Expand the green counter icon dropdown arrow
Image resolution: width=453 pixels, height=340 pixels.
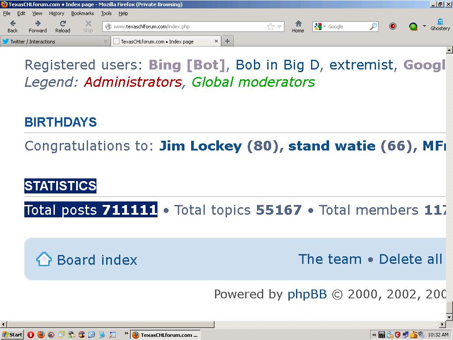point(424,27)
